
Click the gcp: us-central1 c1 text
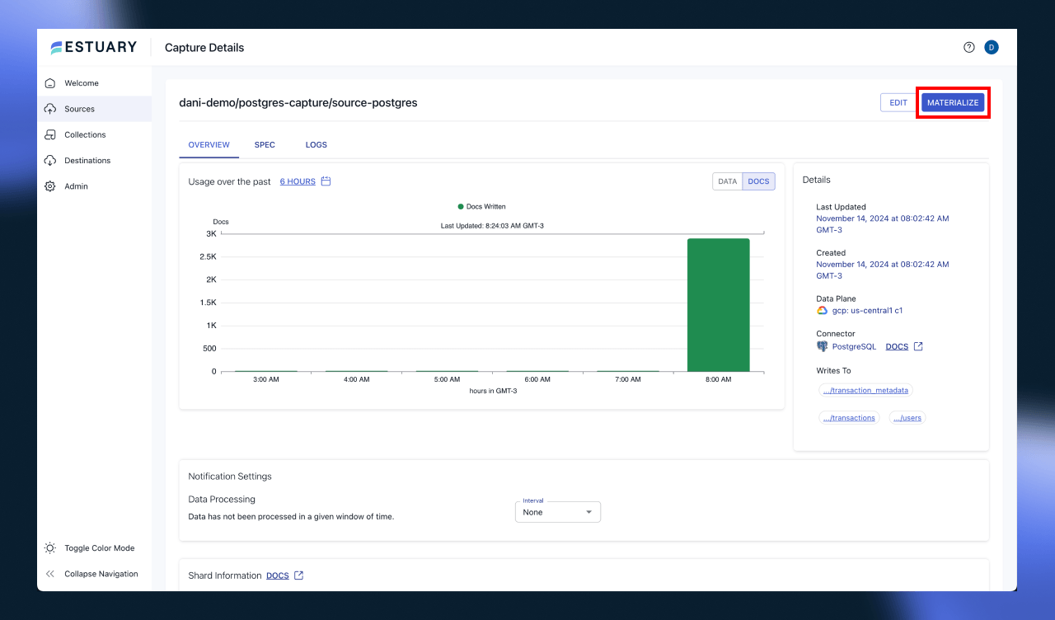pyautogui.click(x=867, y=311)
